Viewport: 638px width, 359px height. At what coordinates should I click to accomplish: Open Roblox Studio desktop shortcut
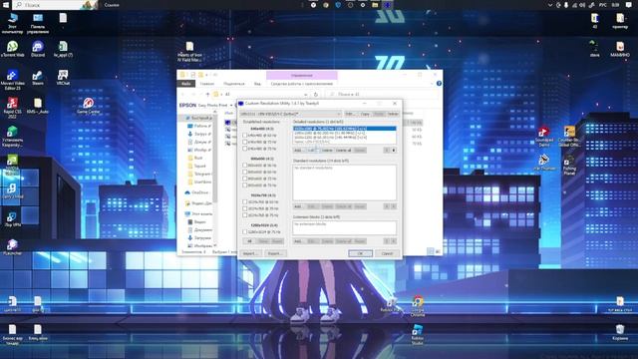click(x=417, y=335)
